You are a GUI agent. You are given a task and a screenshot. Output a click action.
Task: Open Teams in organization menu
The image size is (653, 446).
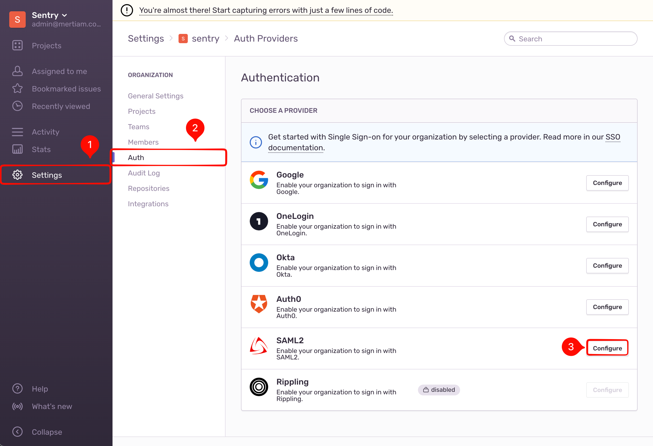click(138, 127)
